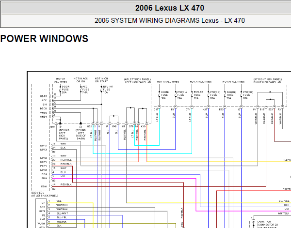Select the P/W(FL) FUSE label

point(182,95)
